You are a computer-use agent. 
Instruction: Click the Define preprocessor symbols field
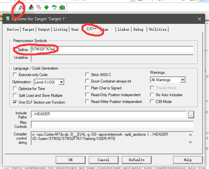point(112,50)
